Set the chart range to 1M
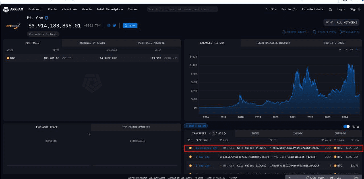 346,50
